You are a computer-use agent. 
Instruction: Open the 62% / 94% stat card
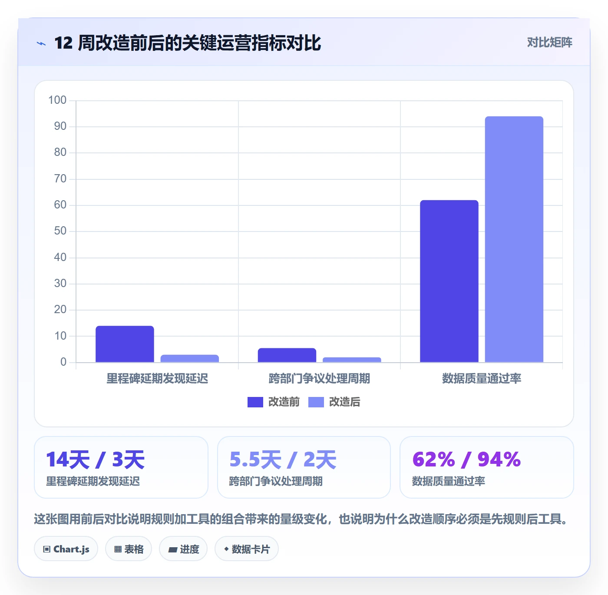point(487,467)
